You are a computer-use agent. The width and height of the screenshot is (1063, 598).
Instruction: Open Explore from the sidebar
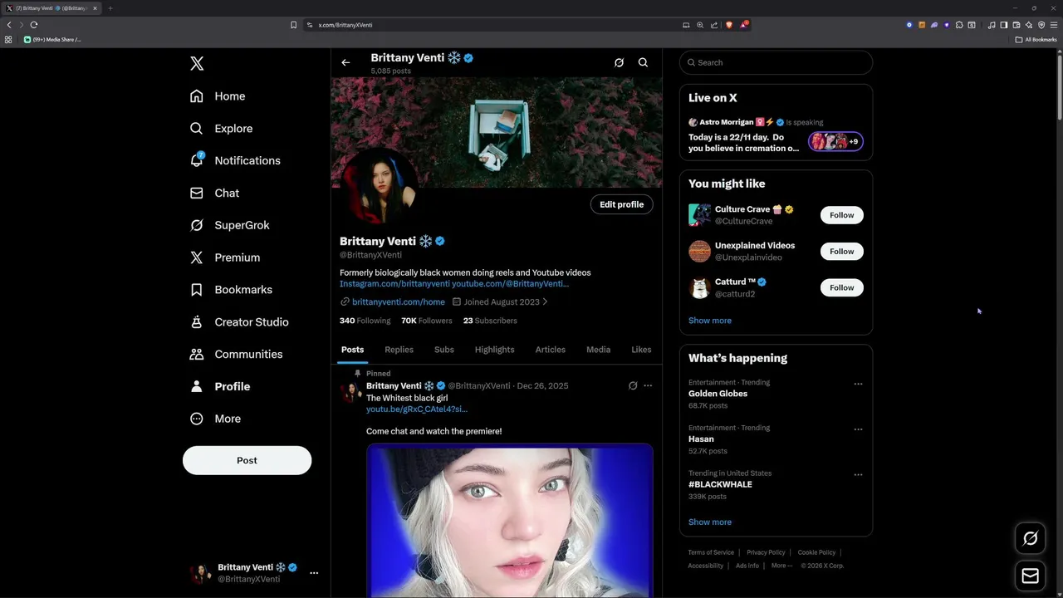(221, 129)
